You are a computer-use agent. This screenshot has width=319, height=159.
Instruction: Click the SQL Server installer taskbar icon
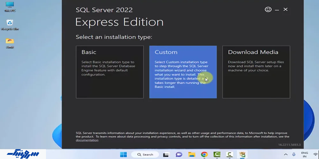point(242,155)
